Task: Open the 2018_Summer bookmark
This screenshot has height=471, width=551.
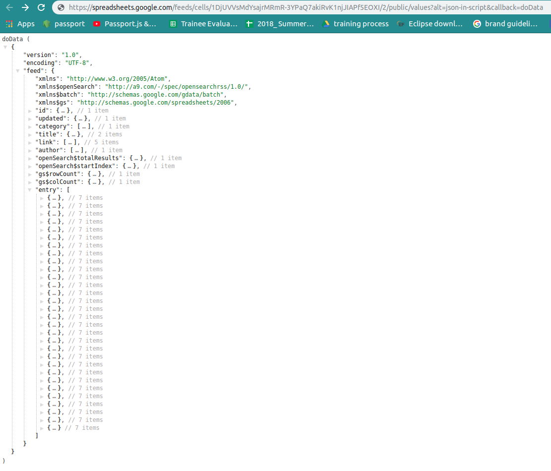Action: tap(280, 24)
